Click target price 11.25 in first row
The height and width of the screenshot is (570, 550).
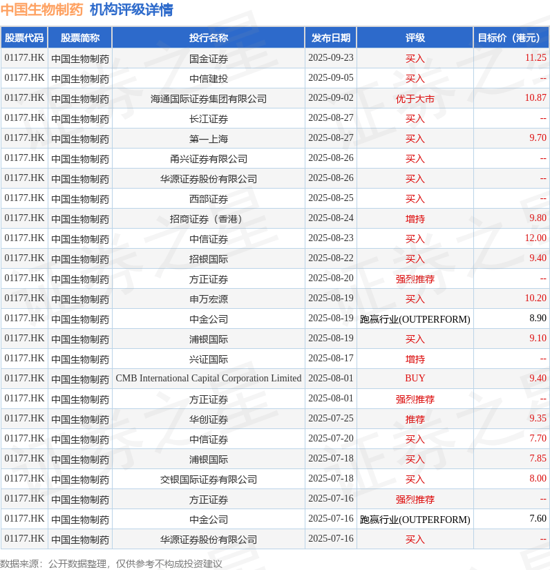535,58
